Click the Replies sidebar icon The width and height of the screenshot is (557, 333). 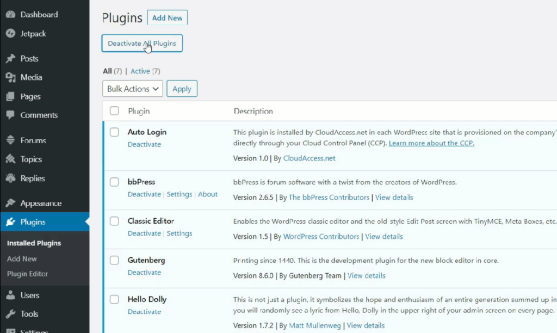pos(11,178)
